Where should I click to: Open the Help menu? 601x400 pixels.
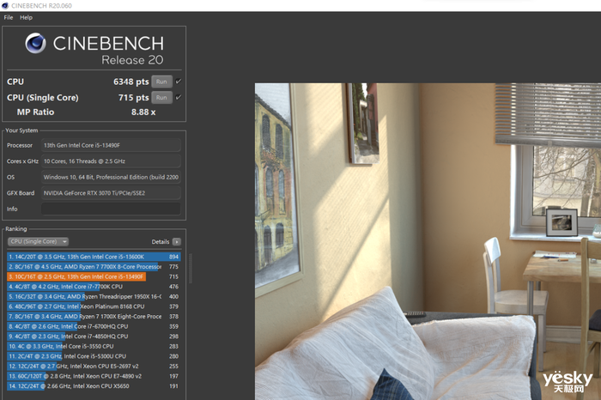click(26, 17)
